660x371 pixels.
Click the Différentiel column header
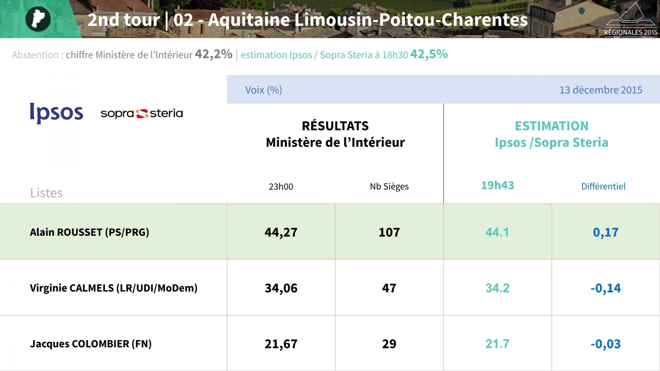pos(603,186)
